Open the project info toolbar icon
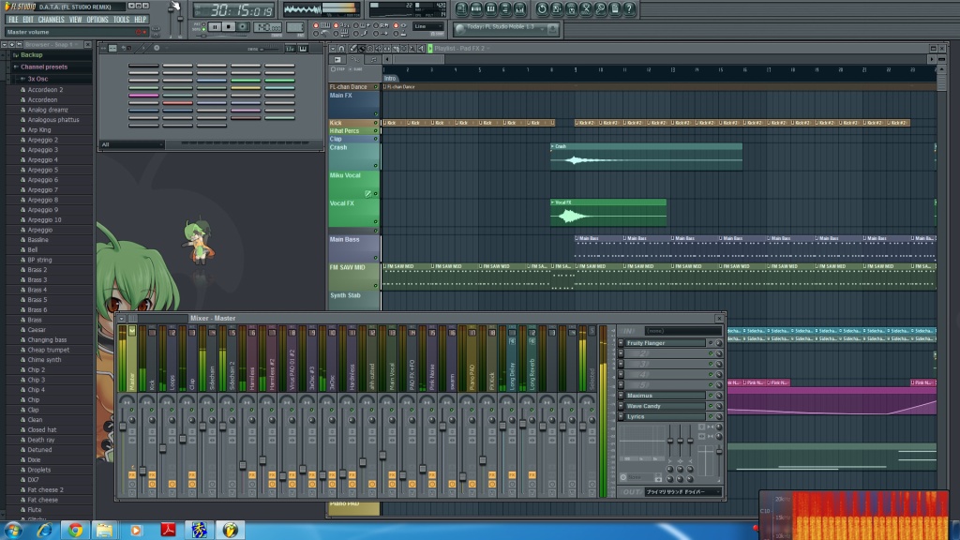 tap(615, 9)
